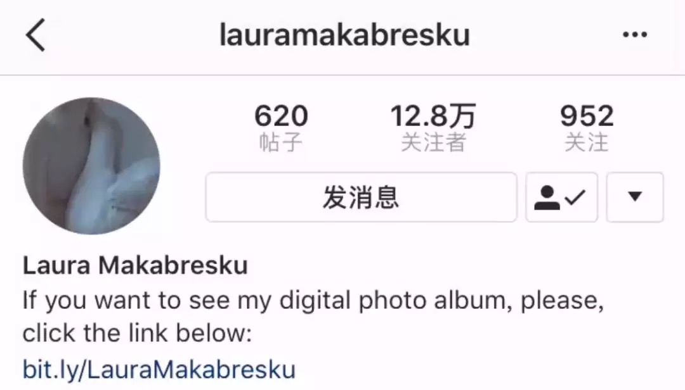685x390 pixels.
Task: View the circular profile picture
Action: coord(91,166)
